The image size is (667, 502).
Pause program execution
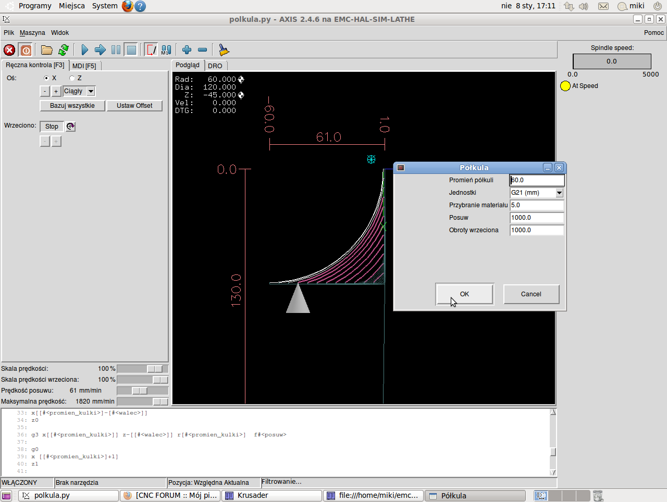pyautogui.click(x=116, y=50)
